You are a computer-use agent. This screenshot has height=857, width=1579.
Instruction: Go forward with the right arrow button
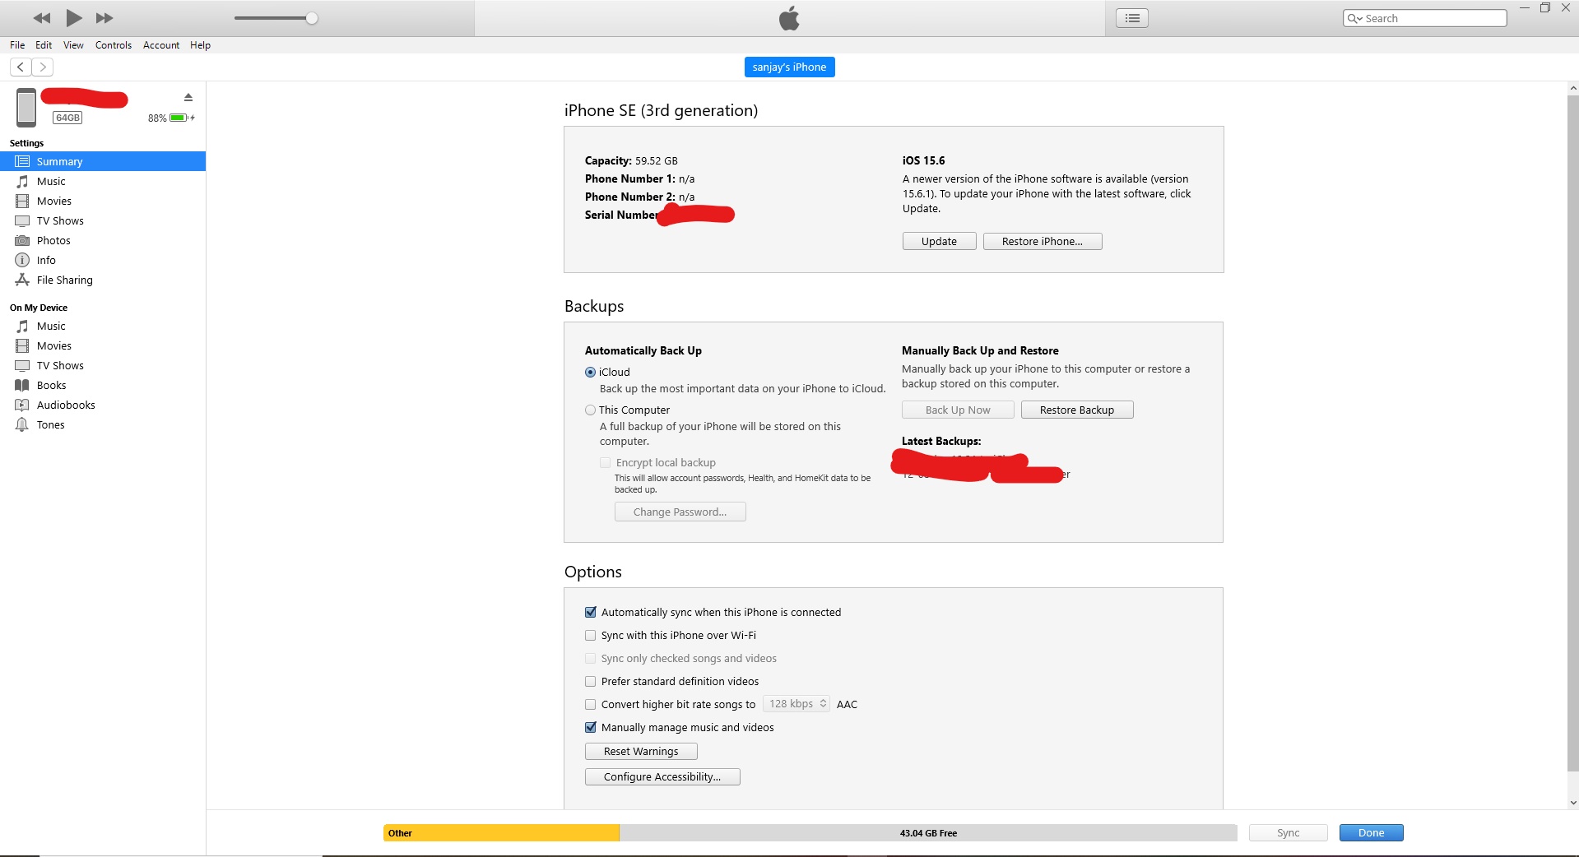click(x=43, y=67)
